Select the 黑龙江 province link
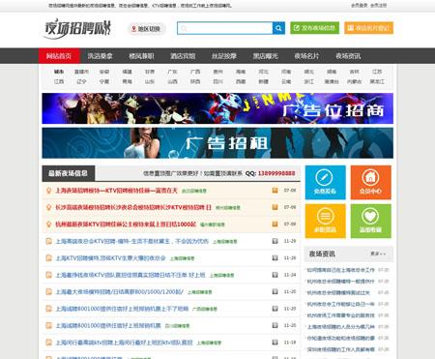This screenshot has width=435, height=359. 377,81
